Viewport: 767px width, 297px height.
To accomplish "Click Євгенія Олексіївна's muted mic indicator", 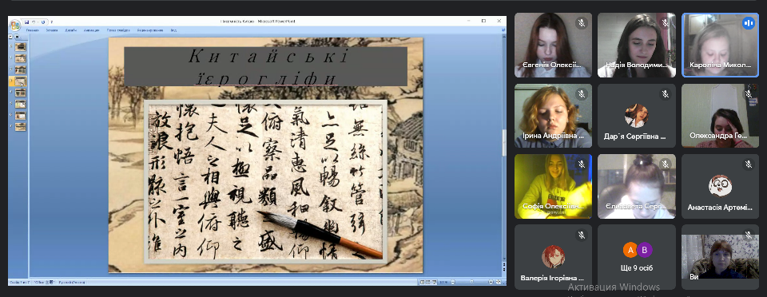I will (581, 23).
